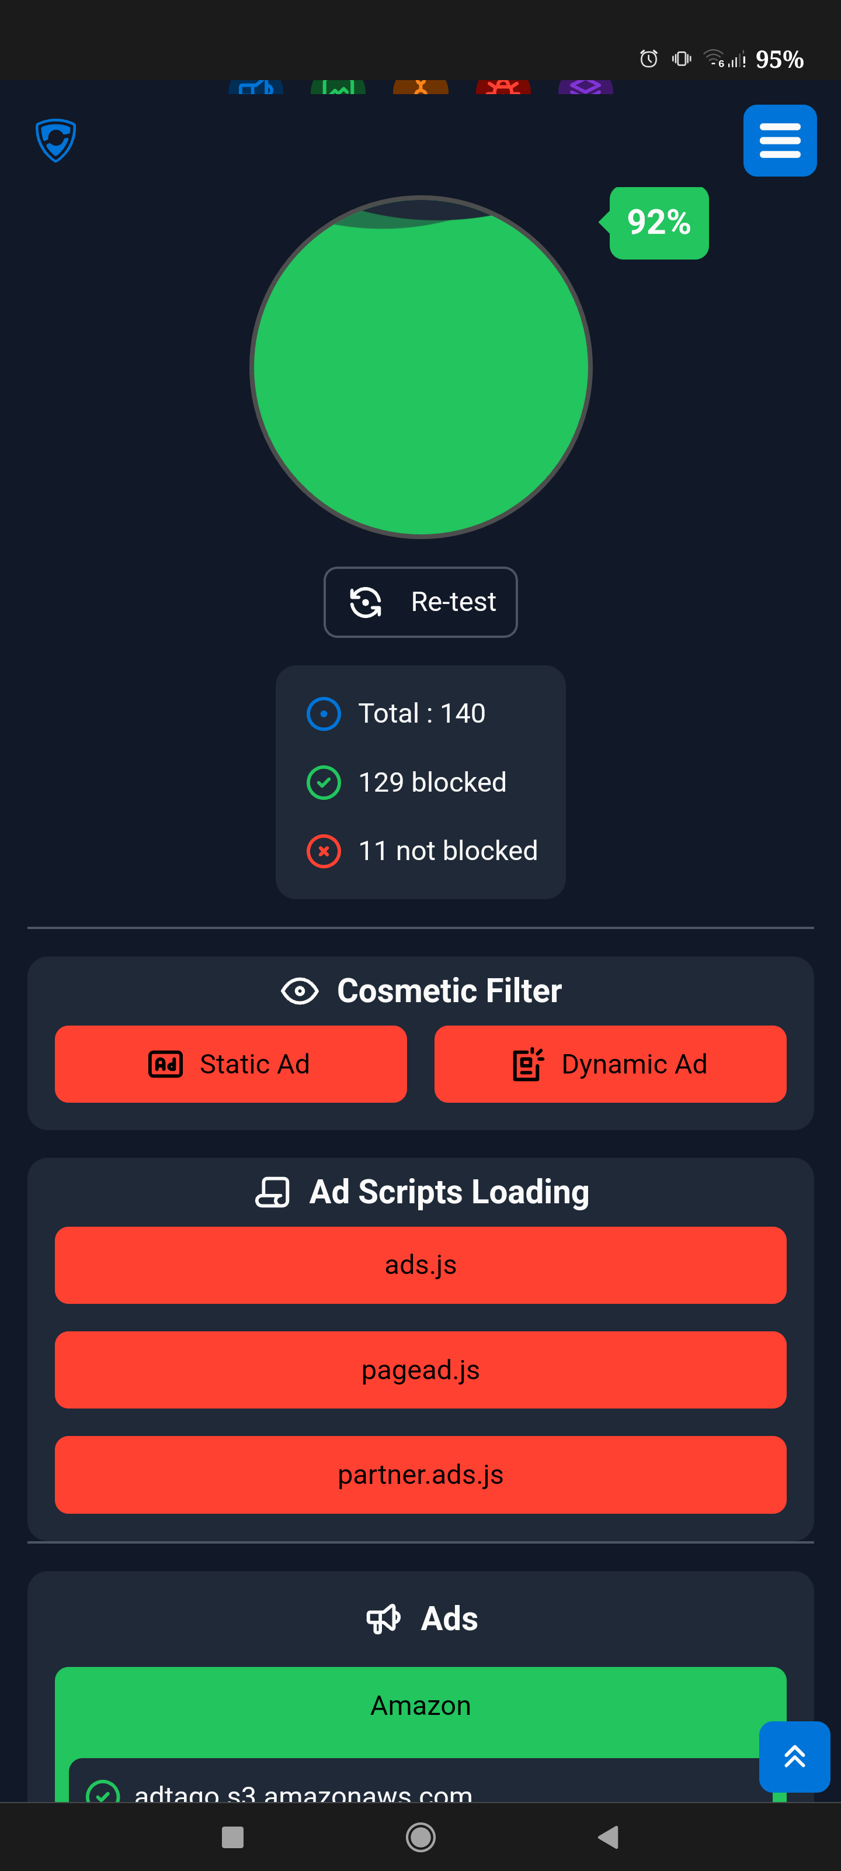Tap the 92% score badge
Screen dimensions: 841x1871
pos(658,222)
